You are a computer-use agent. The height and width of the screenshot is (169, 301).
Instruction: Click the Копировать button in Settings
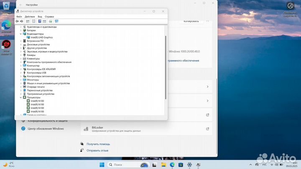pyautogui.click(x=191, y=21)
